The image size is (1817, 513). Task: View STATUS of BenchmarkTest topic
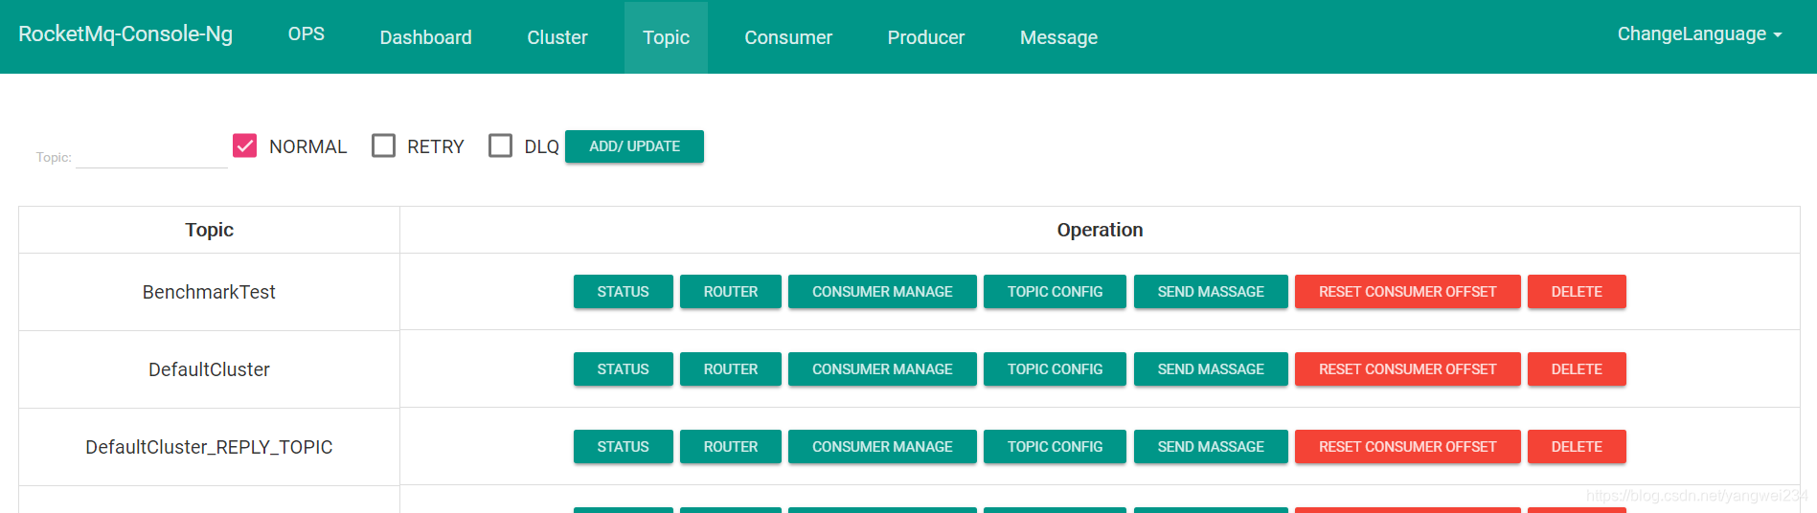coord(623,292)
